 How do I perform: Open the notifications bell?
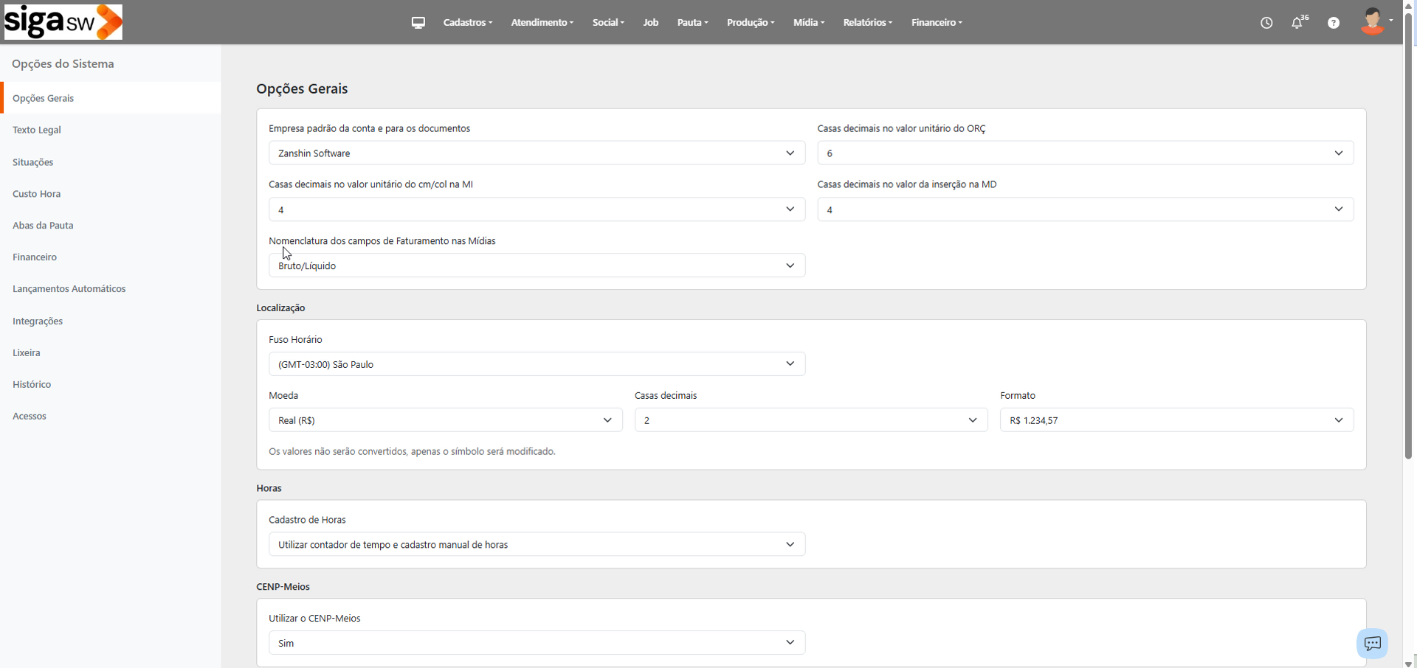pyautogui.click(x=1297, y=23)
